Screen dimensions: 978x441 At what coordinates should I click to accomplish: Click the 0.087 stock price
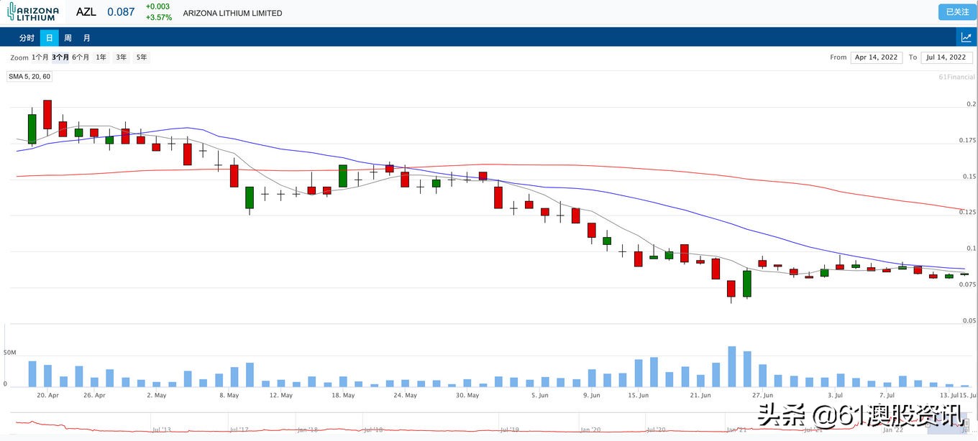point(121,12)
